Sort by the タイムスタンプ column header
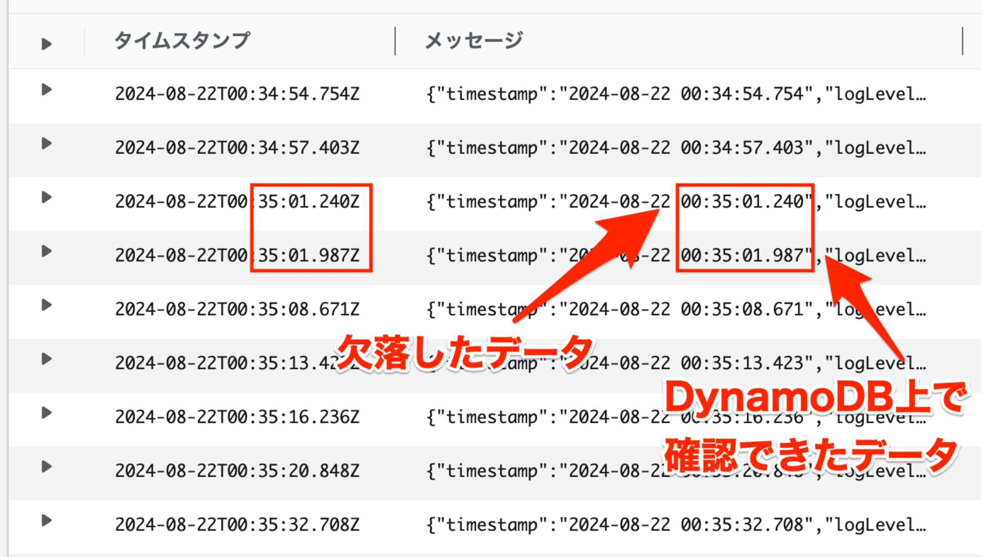The height and width of the screenshot is (557, 986). coord(182,40)
